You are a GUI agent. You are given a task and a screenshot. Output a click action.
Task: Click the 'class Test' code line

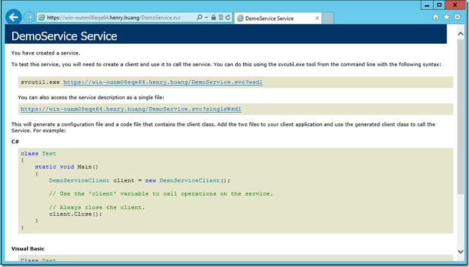coord(38,154)
